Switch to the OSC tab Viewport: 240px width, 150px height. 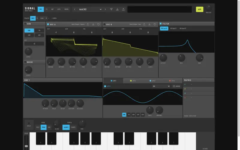[x=41, y=9]
